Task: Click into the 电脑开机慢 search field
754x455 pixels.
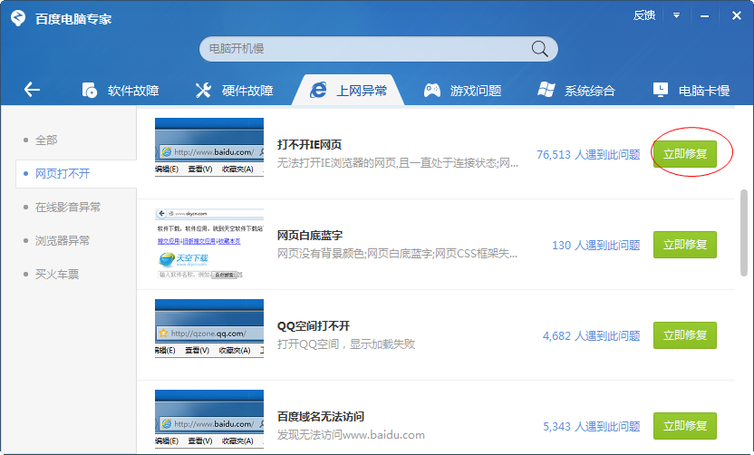Action: pos(362,49)
